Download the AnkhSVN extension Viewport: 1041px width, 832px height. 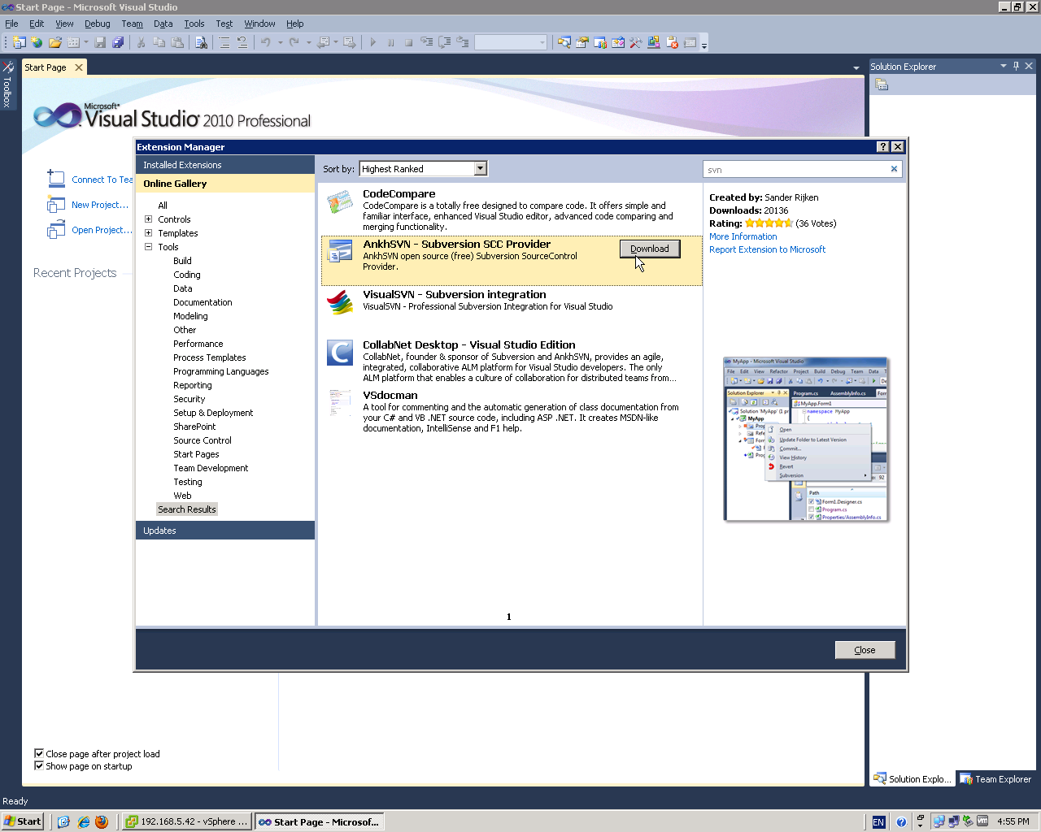pos(650,249)
